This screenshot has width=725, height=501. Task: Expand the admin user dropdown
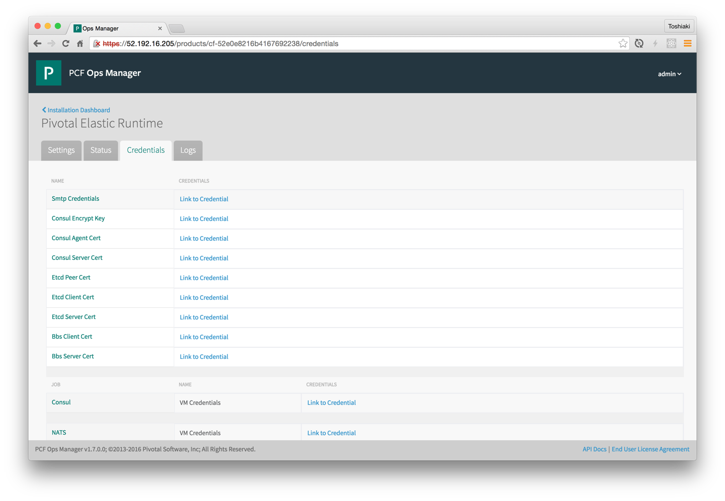pos(669,74)
